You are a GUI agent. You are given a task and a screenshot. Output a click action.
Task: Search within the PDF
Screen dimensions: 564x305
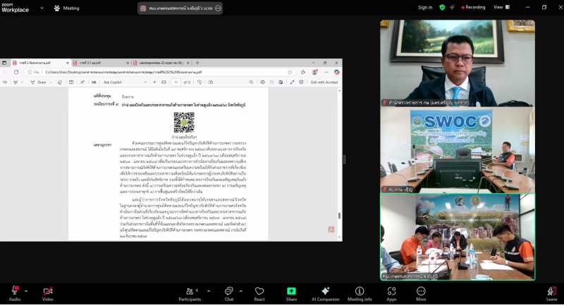pyautogui.click(x=251, y=82)
